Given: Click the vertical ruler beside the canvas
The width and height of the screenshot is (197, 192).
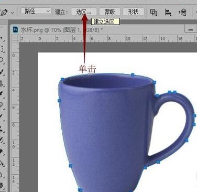Looking at the screenshot, I should (15, 117).
